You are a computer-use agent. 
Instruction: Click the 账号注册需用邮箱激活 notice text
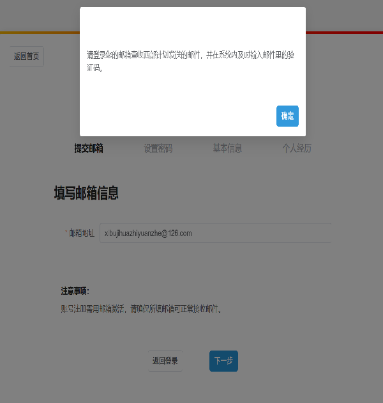(x=140, y=308)
